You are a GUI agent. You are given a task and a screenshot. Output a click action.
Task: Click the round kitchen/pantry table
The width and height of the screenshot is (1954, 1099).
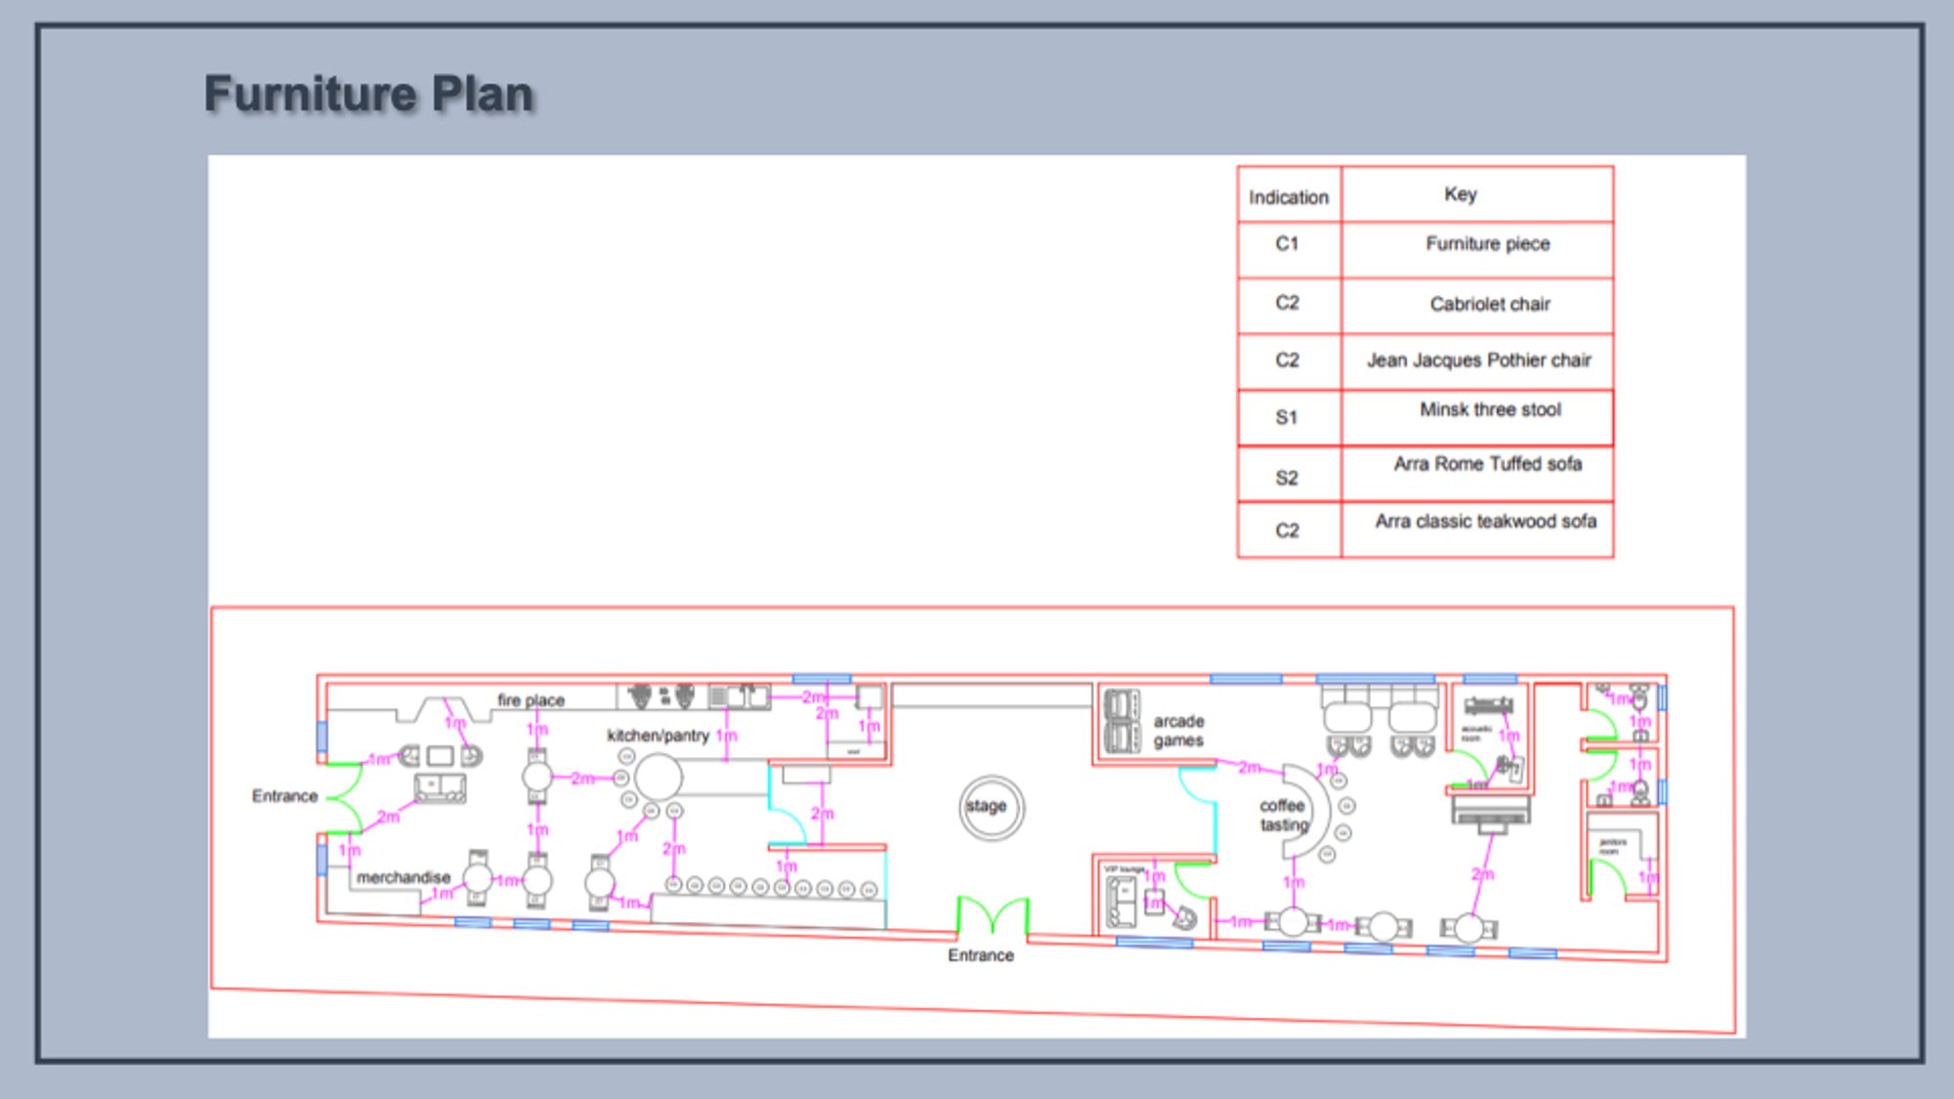[x=658, y=779]
